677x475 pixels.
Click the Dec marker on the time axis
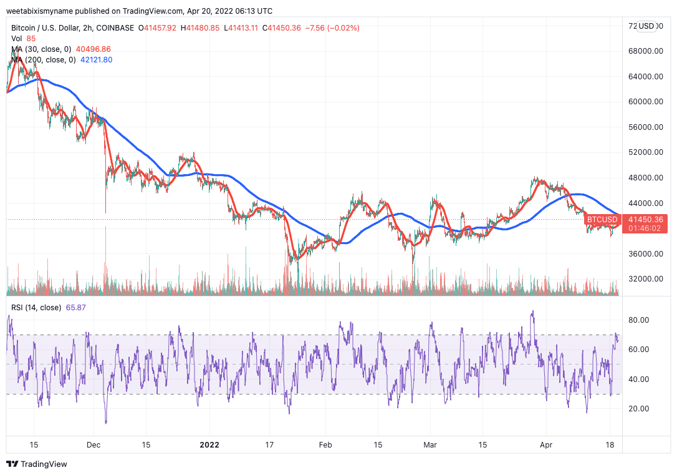point(94,445)
